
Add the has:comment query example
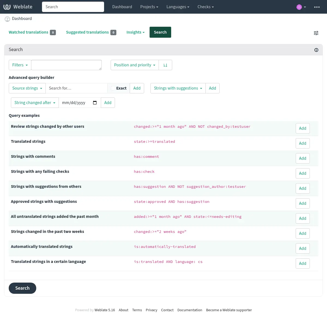(x=302, y=158)
